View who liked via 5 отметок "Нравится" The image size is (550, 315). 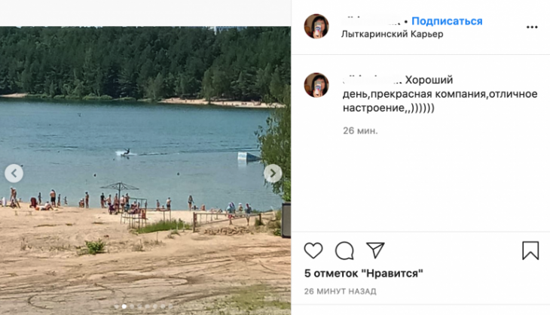(x=364, y=273)
